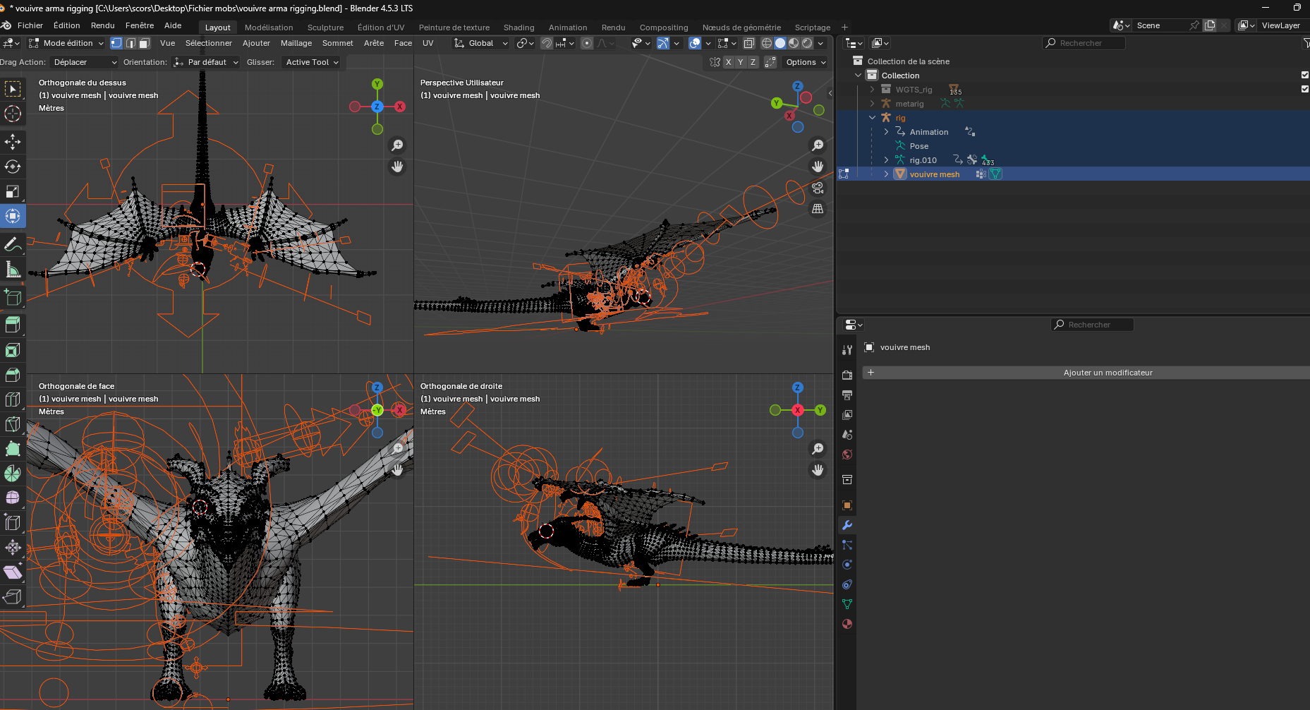
Task: Click outliner Rechercher search field
Action: 1084,43
